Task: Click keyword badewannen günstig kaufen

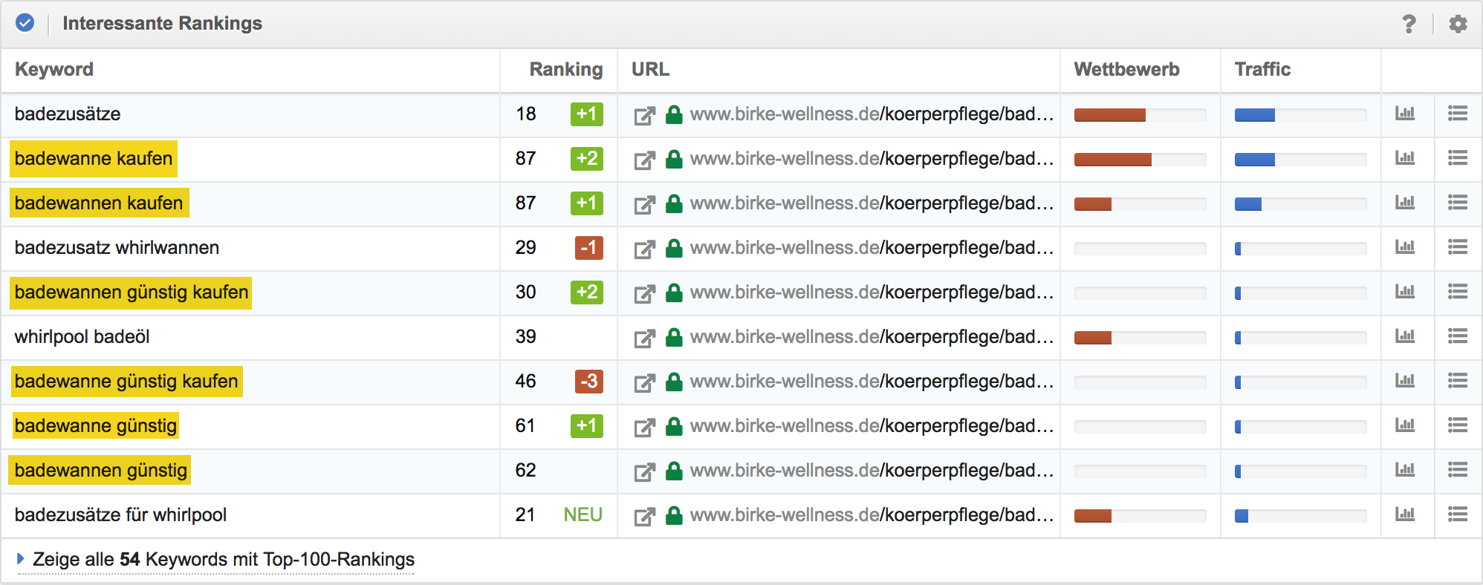Action: [x=131, y=292]
